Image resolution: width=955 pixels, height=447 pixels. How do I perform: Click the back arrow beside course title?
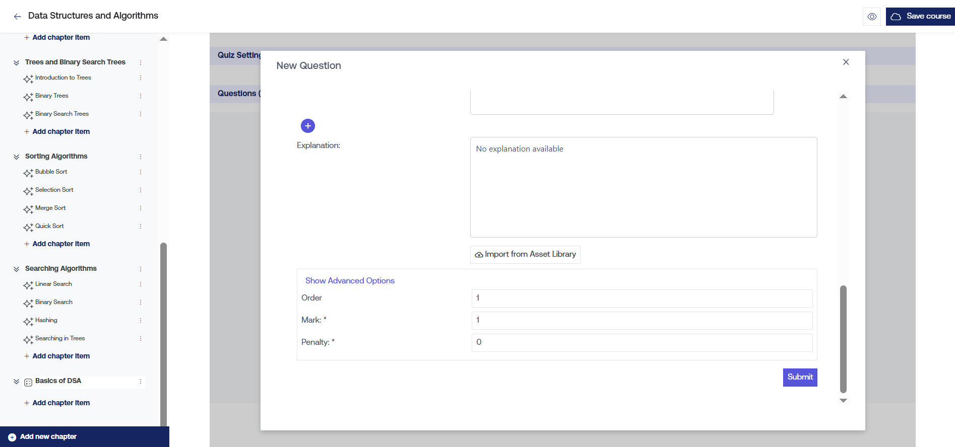[17, 17]
